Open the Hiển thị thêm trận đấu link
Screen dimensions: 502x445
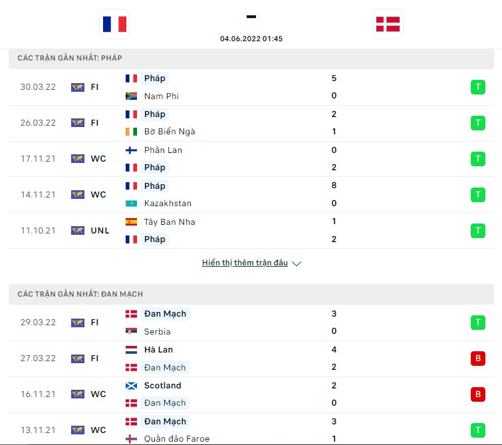(245, 263)
